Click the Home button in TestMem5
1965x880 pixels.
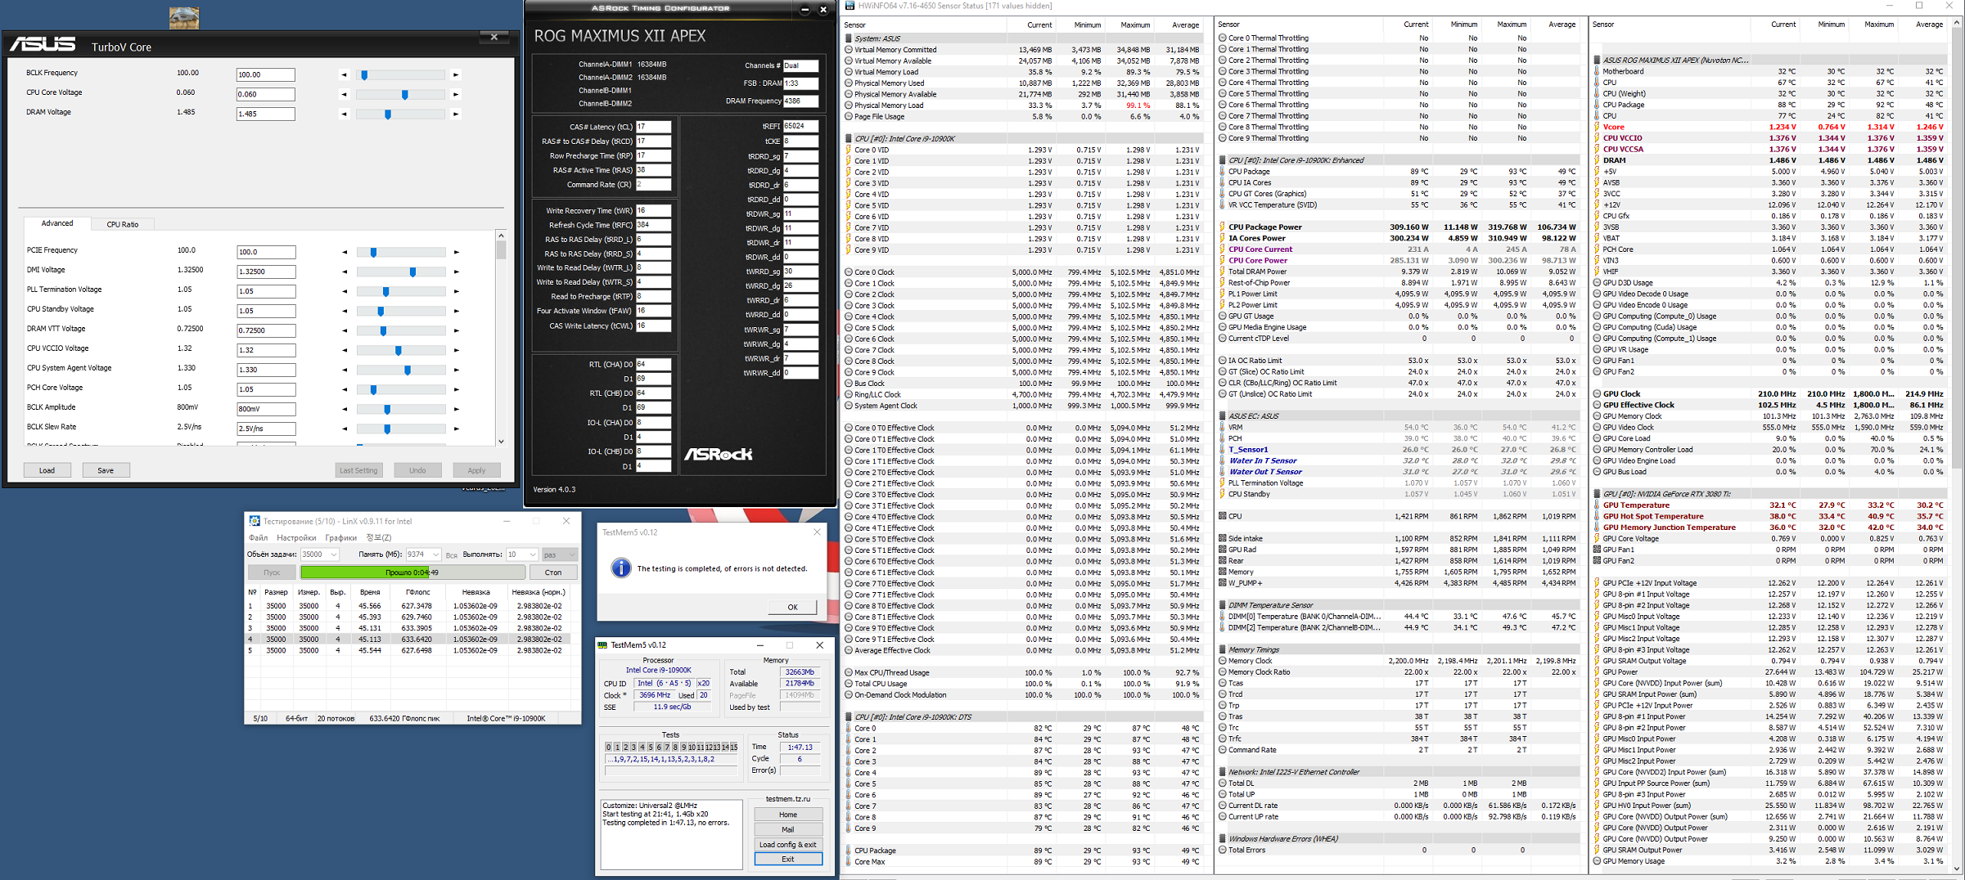(x=788, y=815)
